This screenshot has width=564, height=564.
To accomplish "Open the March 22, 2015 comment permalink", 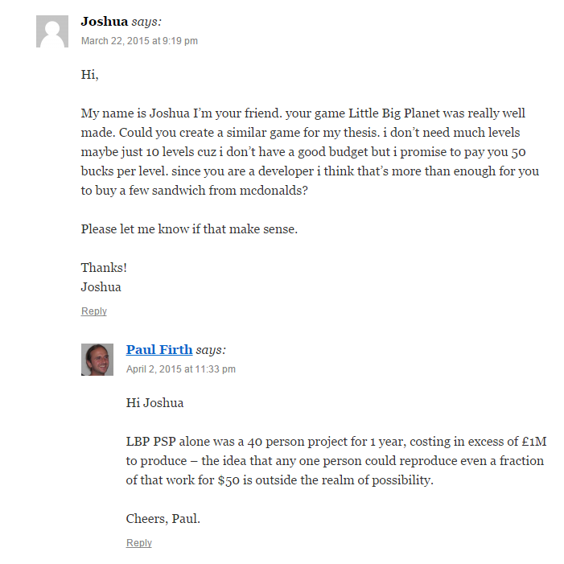I will [x=139, y=41].
